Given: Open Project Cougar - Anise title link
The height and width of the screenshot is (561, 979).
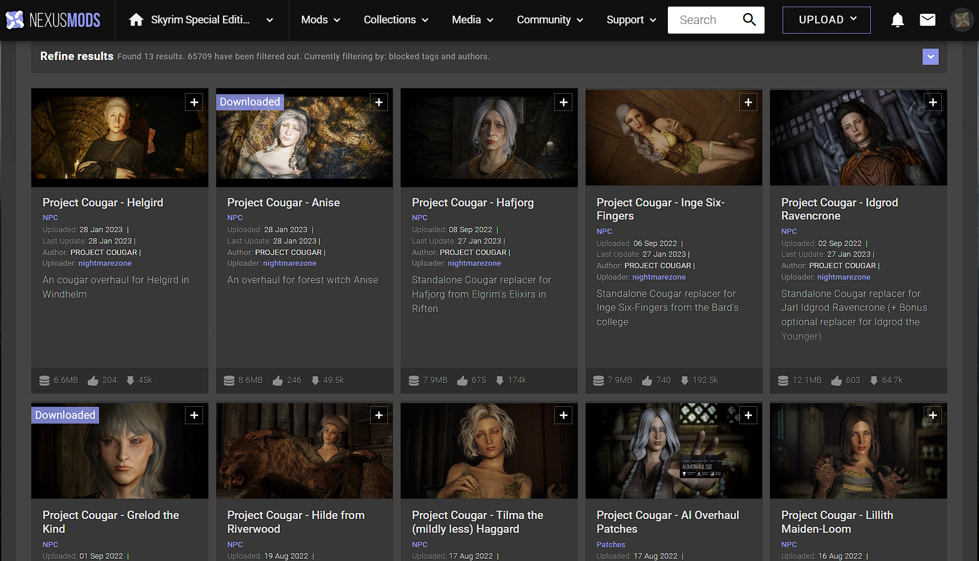Looking at the screenshot, I should [x=283, y=203].
